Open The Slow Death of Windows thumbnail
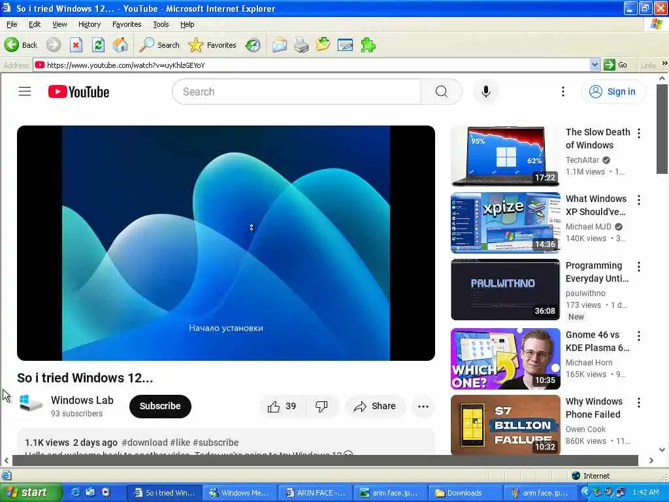Viewport: 669px width, 502px height. pos(506,156)
